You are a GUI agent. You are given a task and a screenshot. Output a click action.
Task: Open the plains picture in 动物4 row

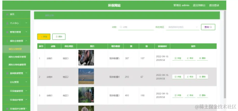pyautogui.click(x=86, y=76)
